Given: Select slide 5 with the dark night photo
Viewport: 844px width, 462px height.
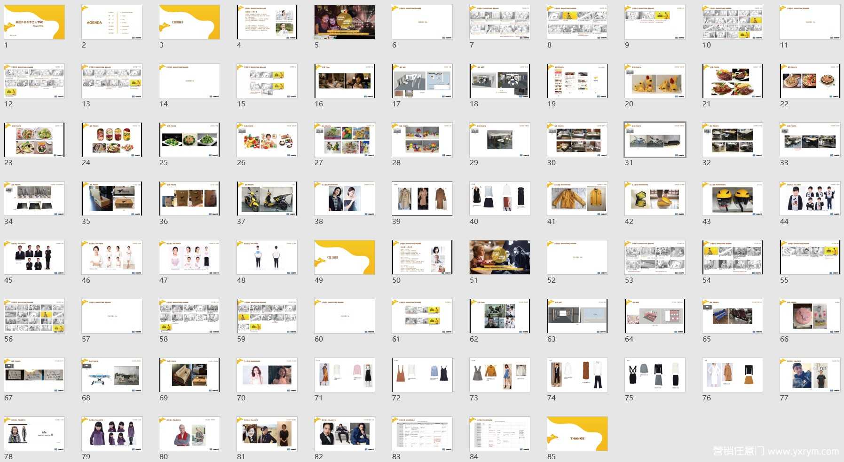Looking at the screenshot, I should (x=345, y=22).
